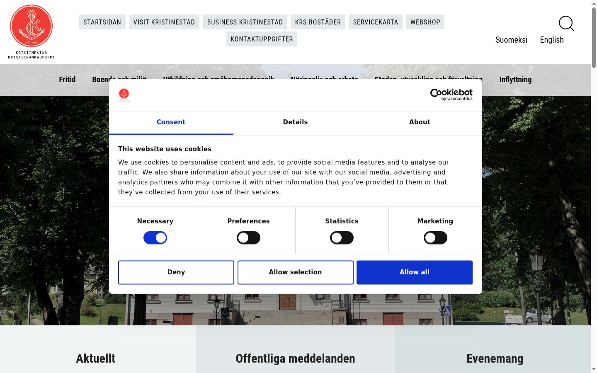Image resolution: width=597 pixels, height=373 pixels.
Task: Open the Fritid menu
Action: [67, 80]
